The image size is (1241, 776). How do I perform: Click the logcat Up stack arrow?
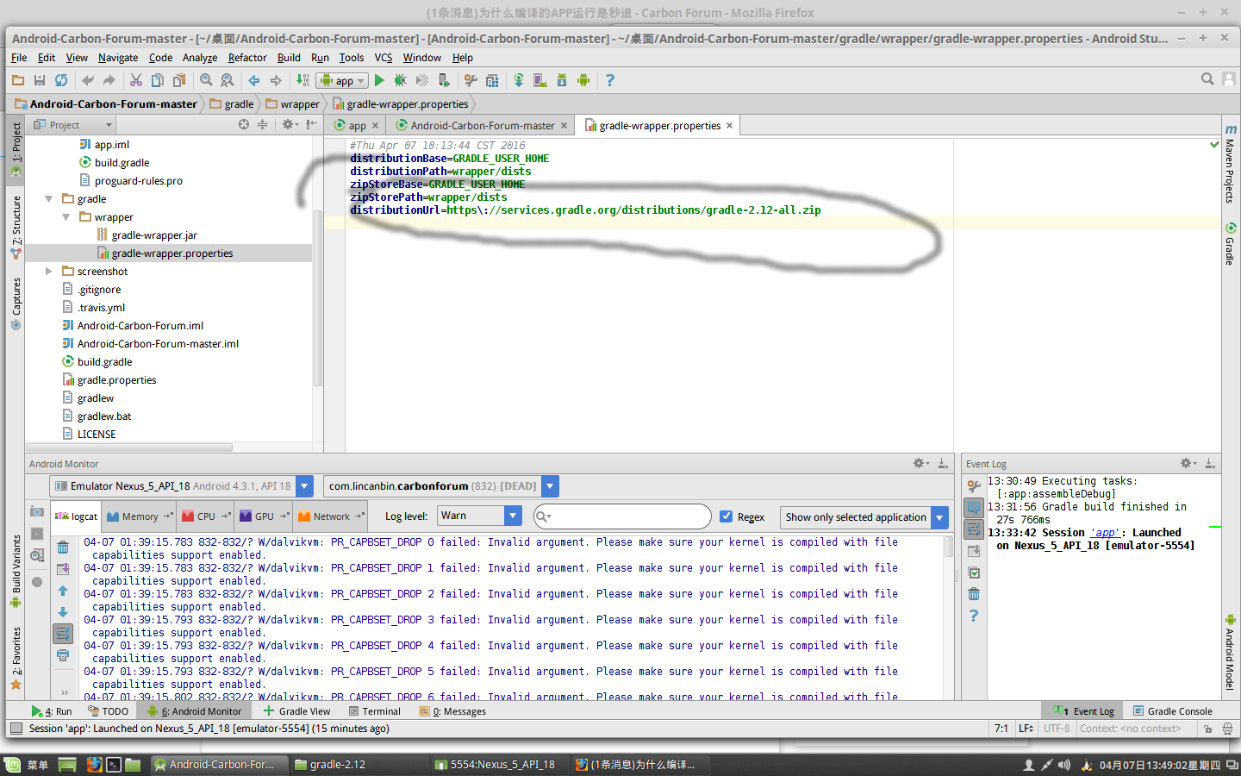pos(63,591)
